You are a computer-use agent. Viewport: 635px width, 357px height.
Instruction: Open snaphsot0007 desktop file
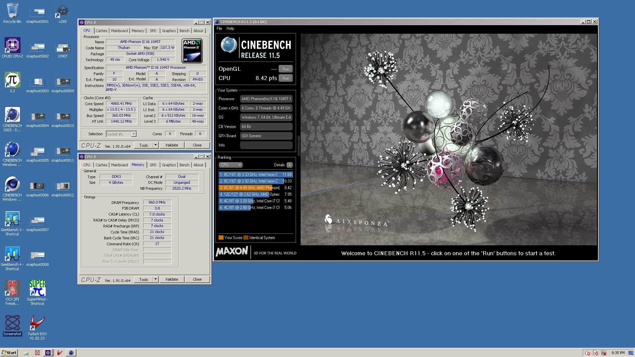[37, 223]
